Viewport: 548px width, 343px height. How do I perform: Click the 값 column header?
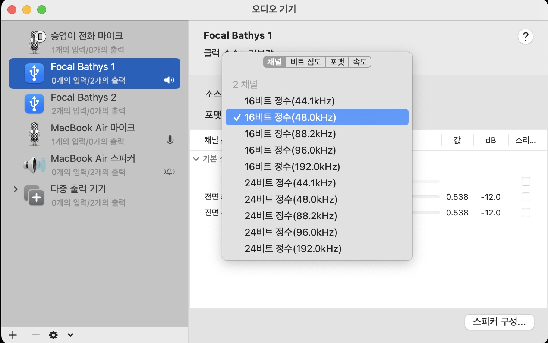pos(457,140)
